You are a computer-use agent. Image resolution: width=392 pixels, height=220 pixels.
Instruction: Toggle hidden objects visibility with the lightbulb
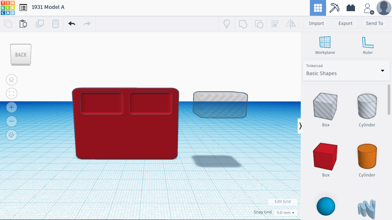(227, 24)
